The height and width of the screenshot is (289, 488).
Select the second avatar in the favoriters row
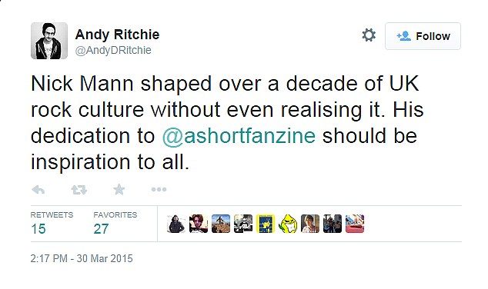199,224
